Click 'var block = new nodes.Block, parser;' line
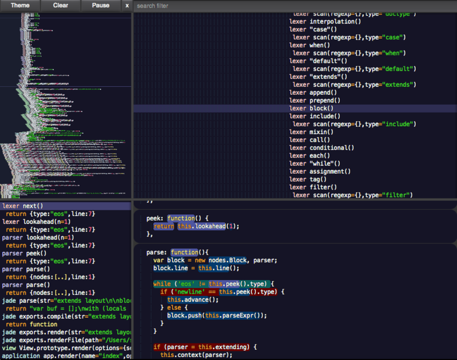This screenshot has height=360, width=457. (215, 260)
